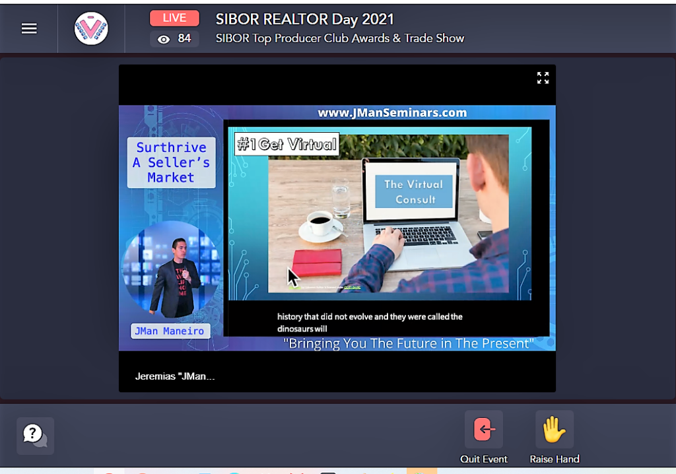Click the Bringing You The Future tagline

pyautogui.click(x=408, y=343)
